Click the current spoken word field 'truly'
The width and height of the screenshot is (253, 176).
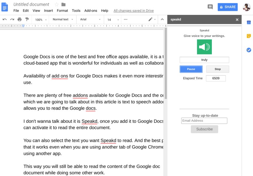(x=204, y=60)
